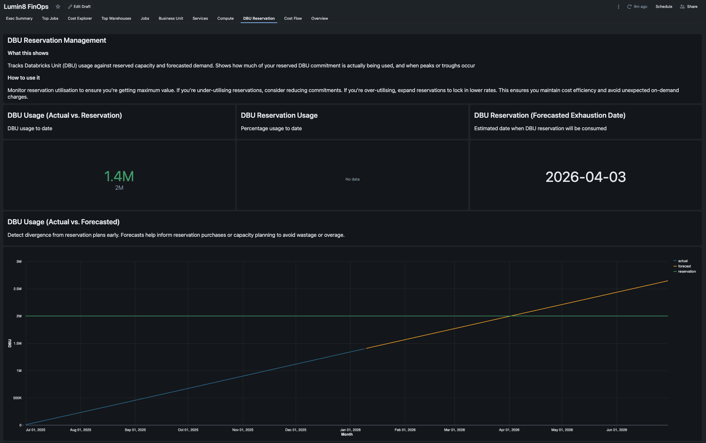Viewport: 706px width, 443px height.
Task: Select the Compute tab
Action: click(x=225, y=18)
